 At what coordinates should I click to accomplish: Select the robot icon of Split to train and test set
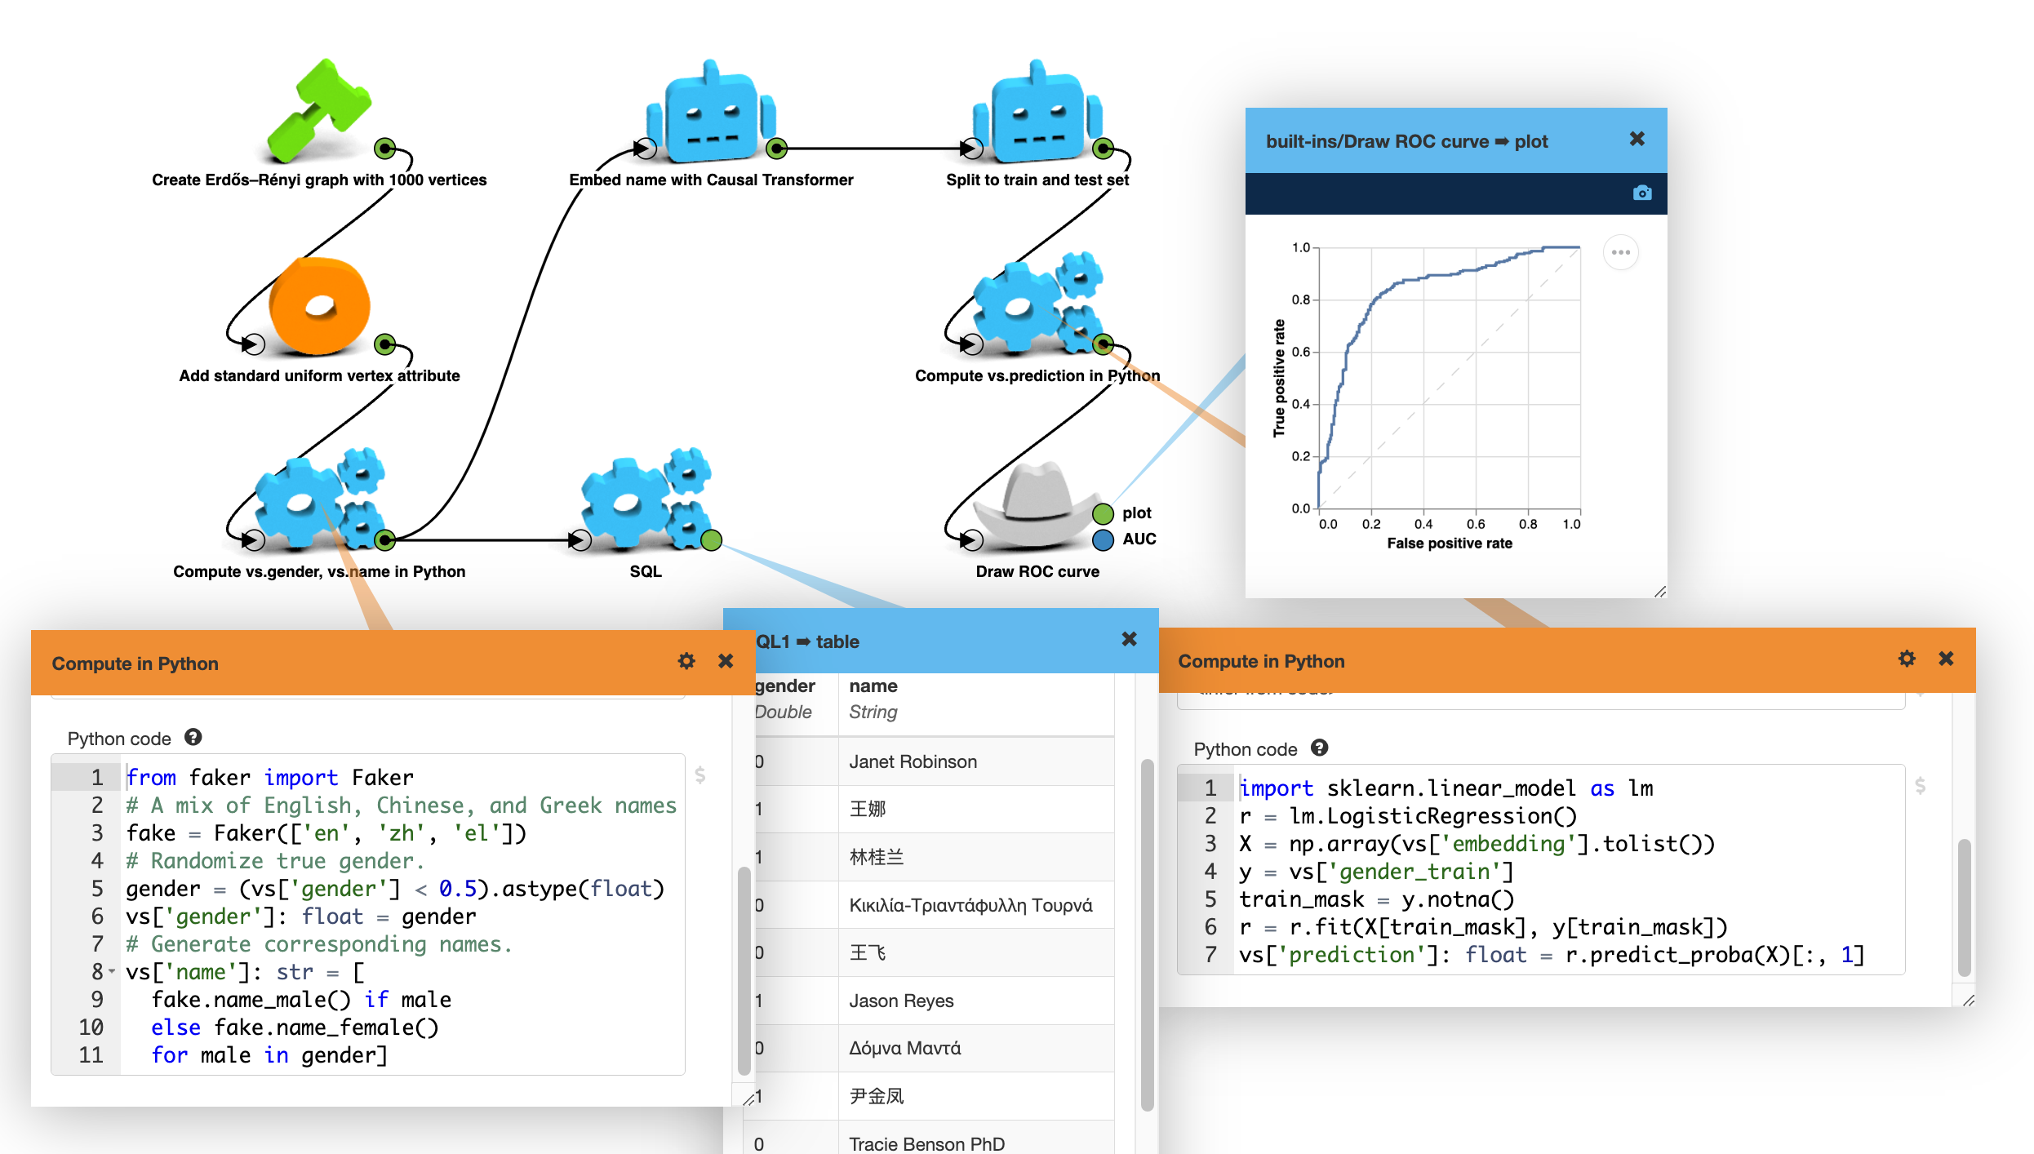coord(1037,111)
